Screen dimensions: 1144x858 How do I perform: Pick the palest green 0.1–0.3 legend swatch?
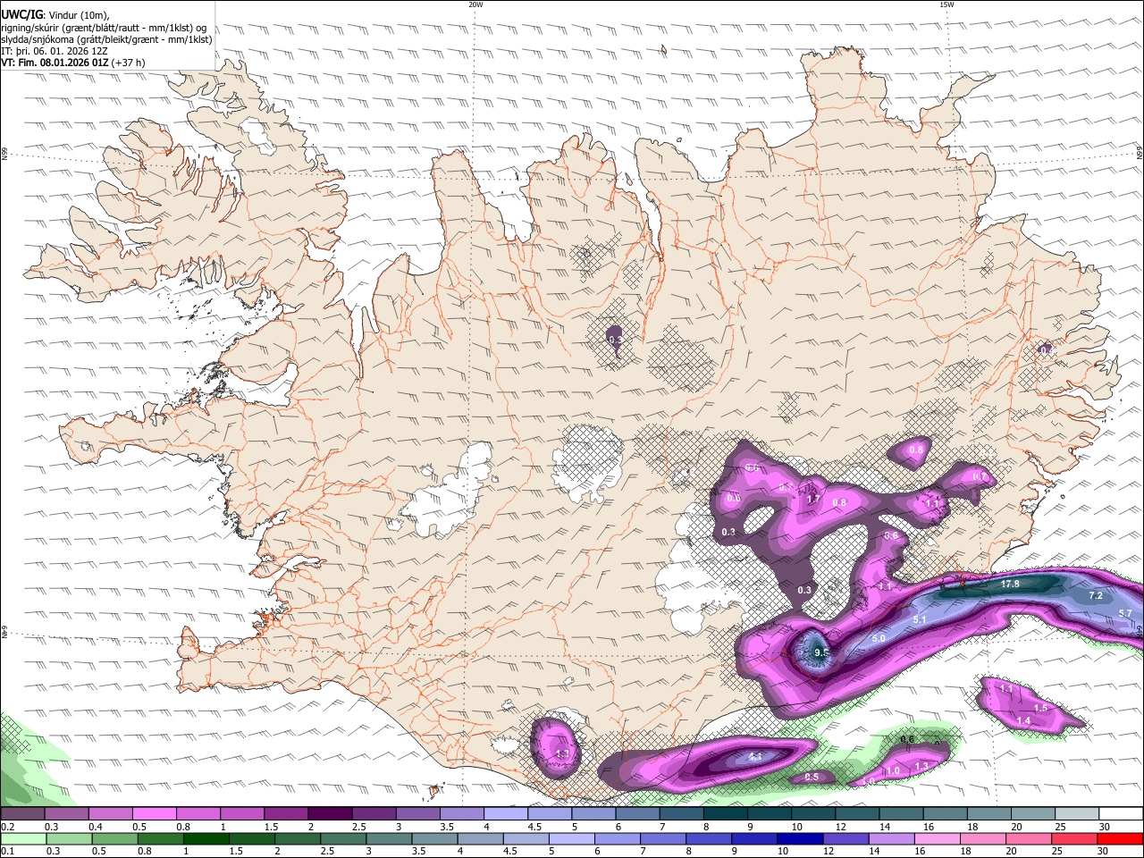coord(23,838)
